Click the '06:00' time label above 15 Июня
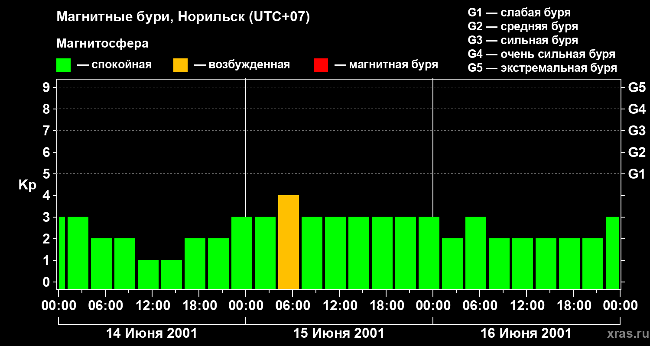Screen dimensions: 650x346 [292, 306]
